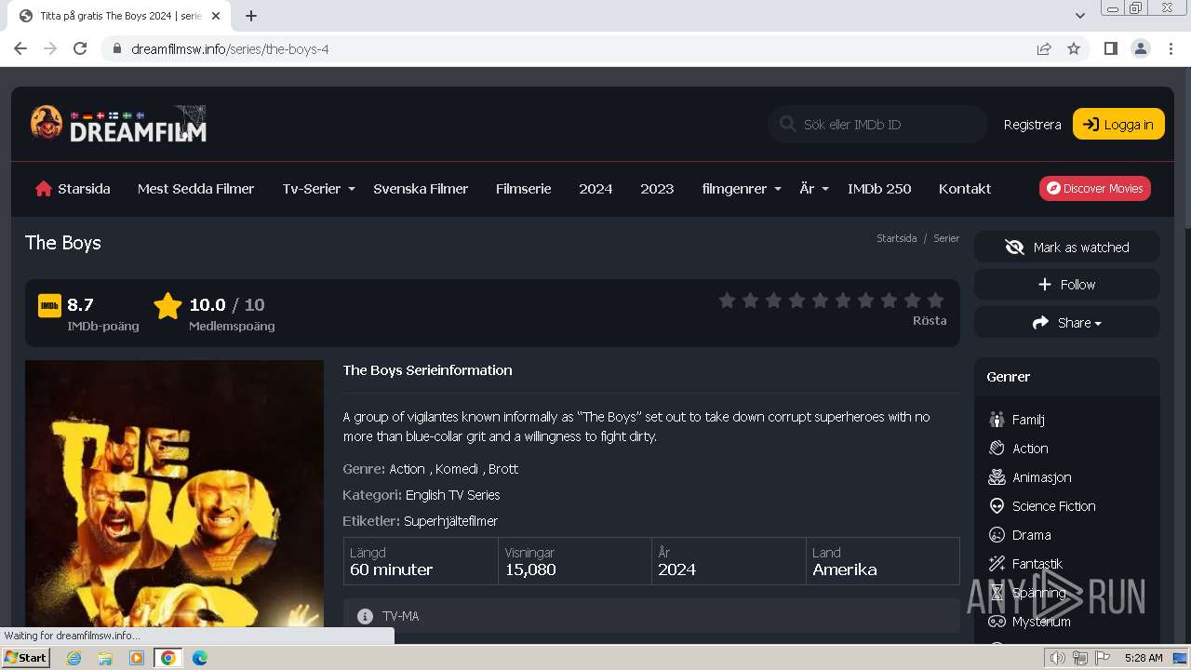1191x670 pixels.
Task: Toggle the browser side panel
Action: [1110, 48]
